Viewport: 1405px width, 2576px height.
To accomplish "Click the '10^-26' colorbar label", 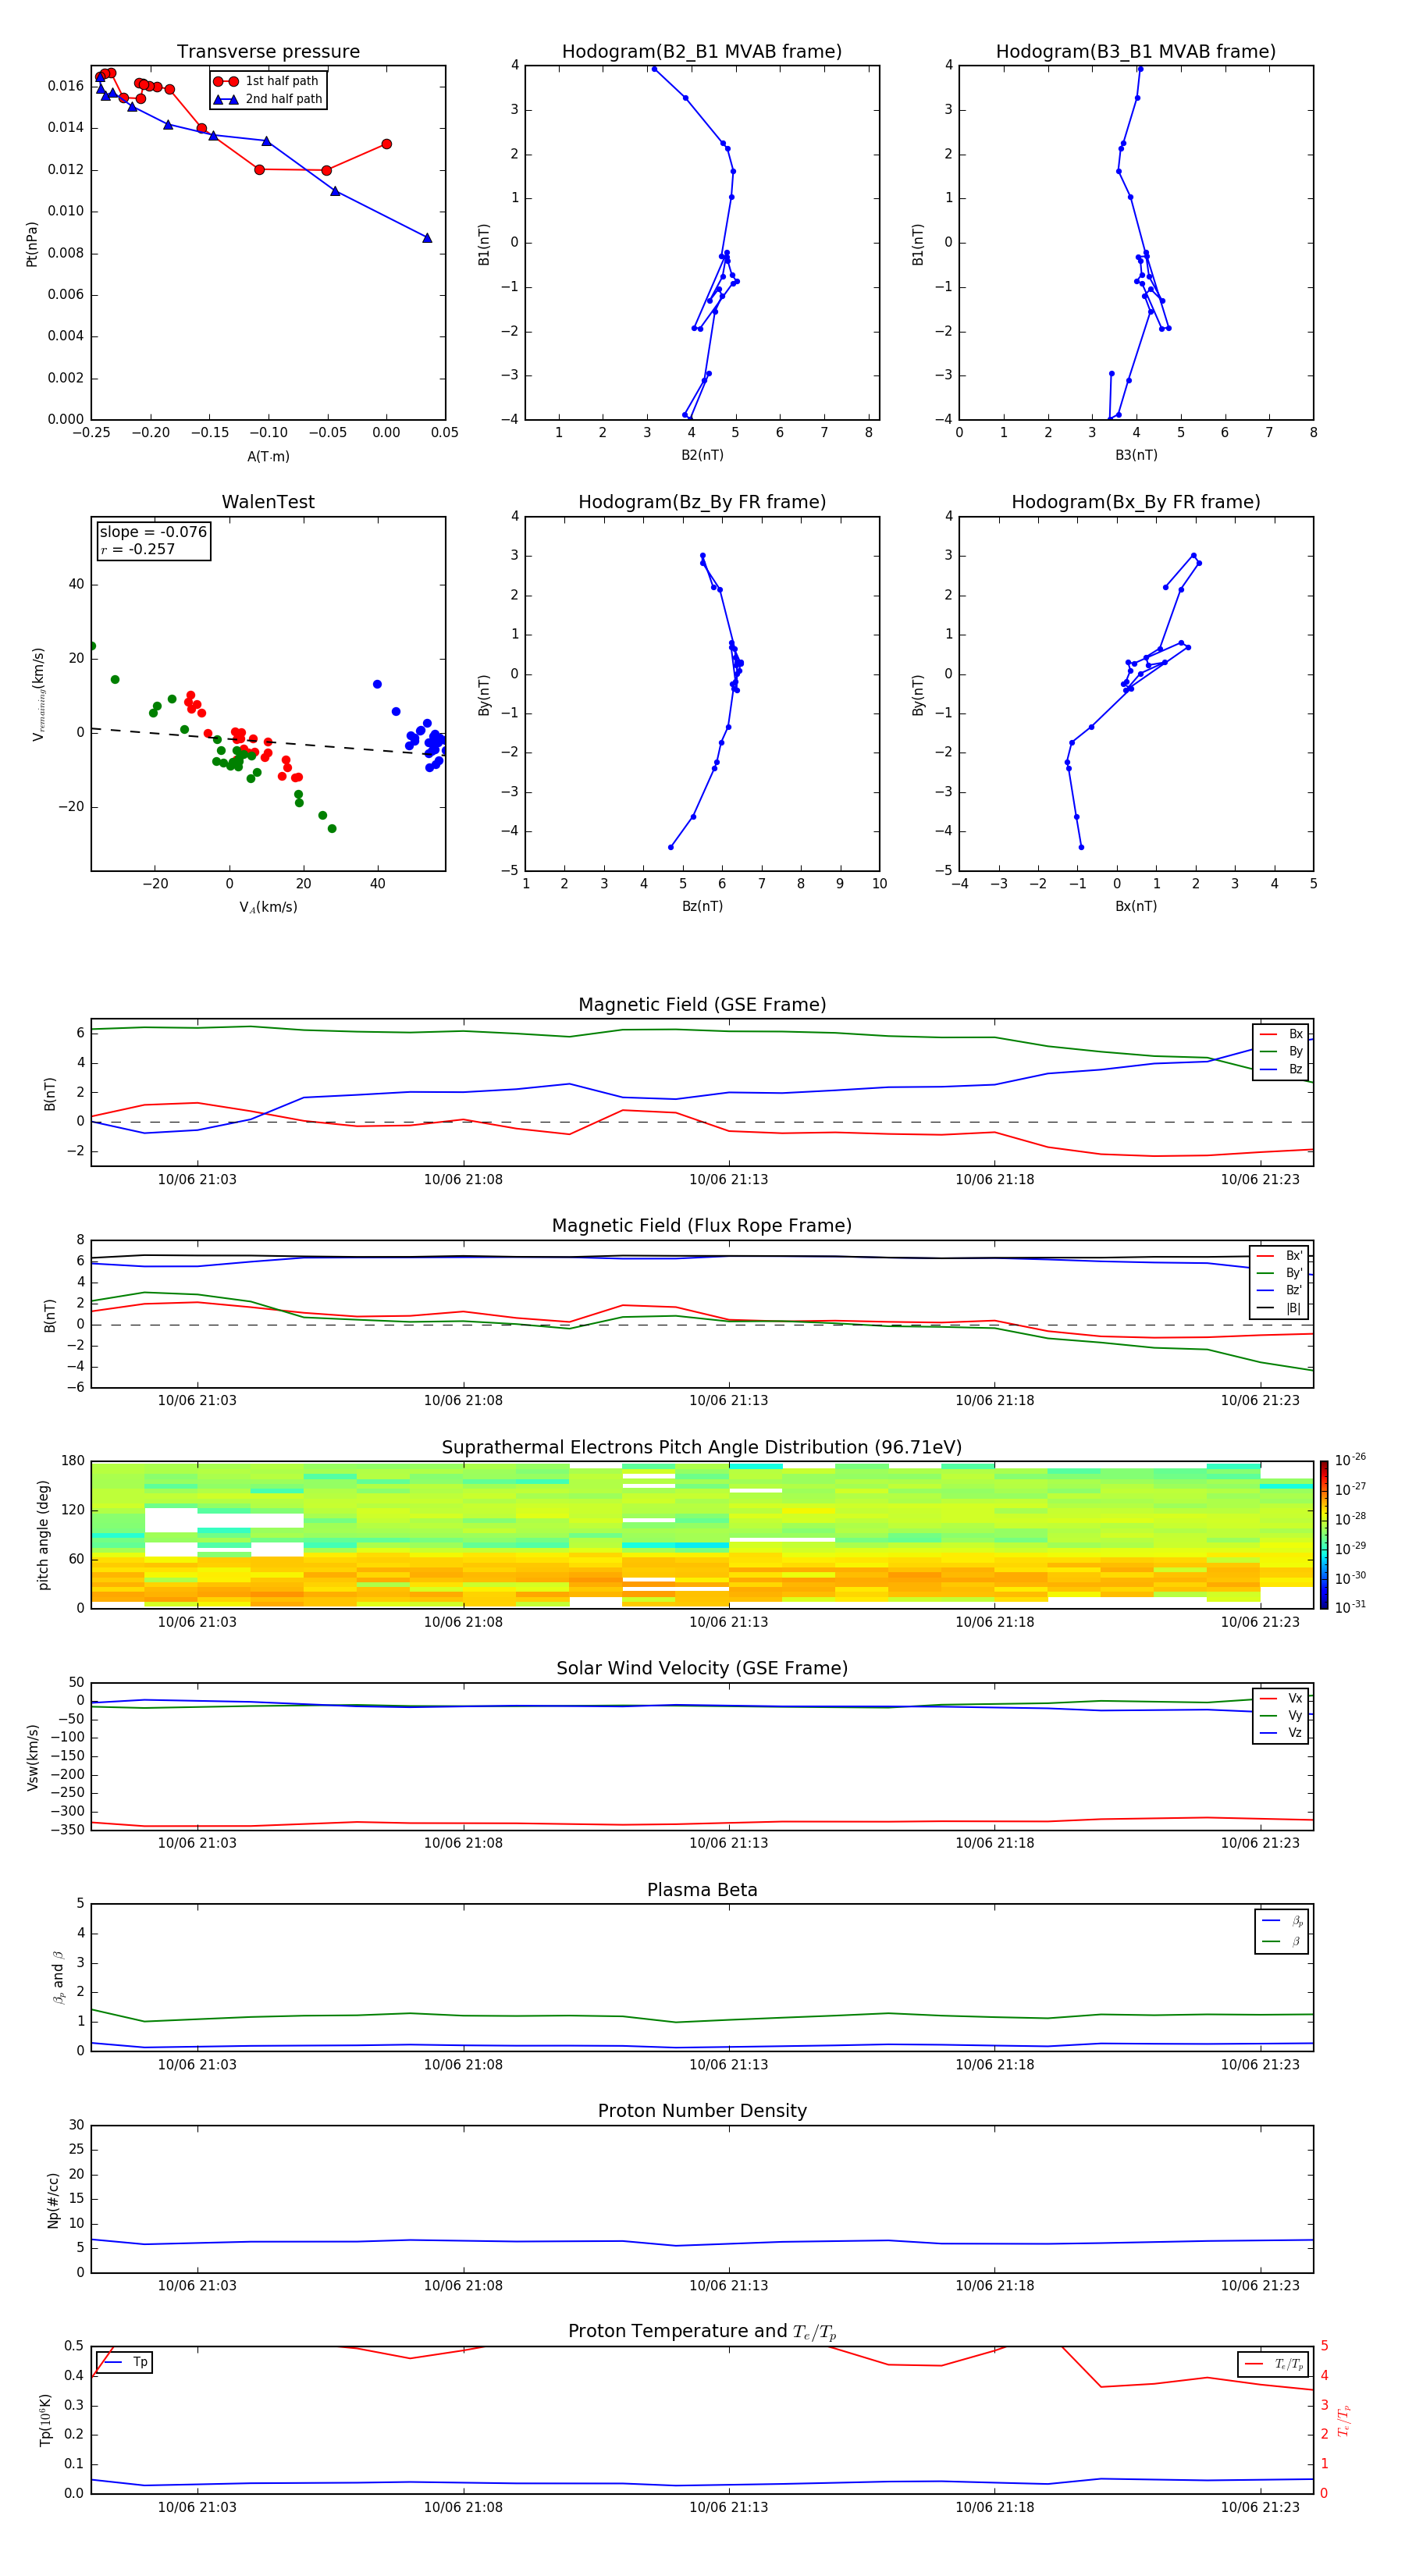I will pyautogui.click(x=1350, y=1460).
